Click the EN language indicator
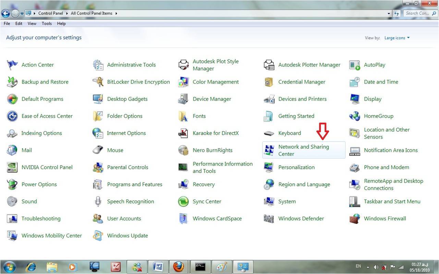439x274 pixels. [358, 266]
